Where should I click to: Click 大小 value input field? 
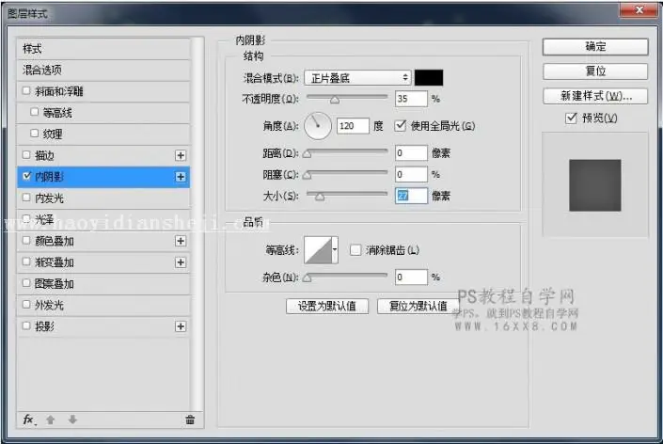point(411,196)
